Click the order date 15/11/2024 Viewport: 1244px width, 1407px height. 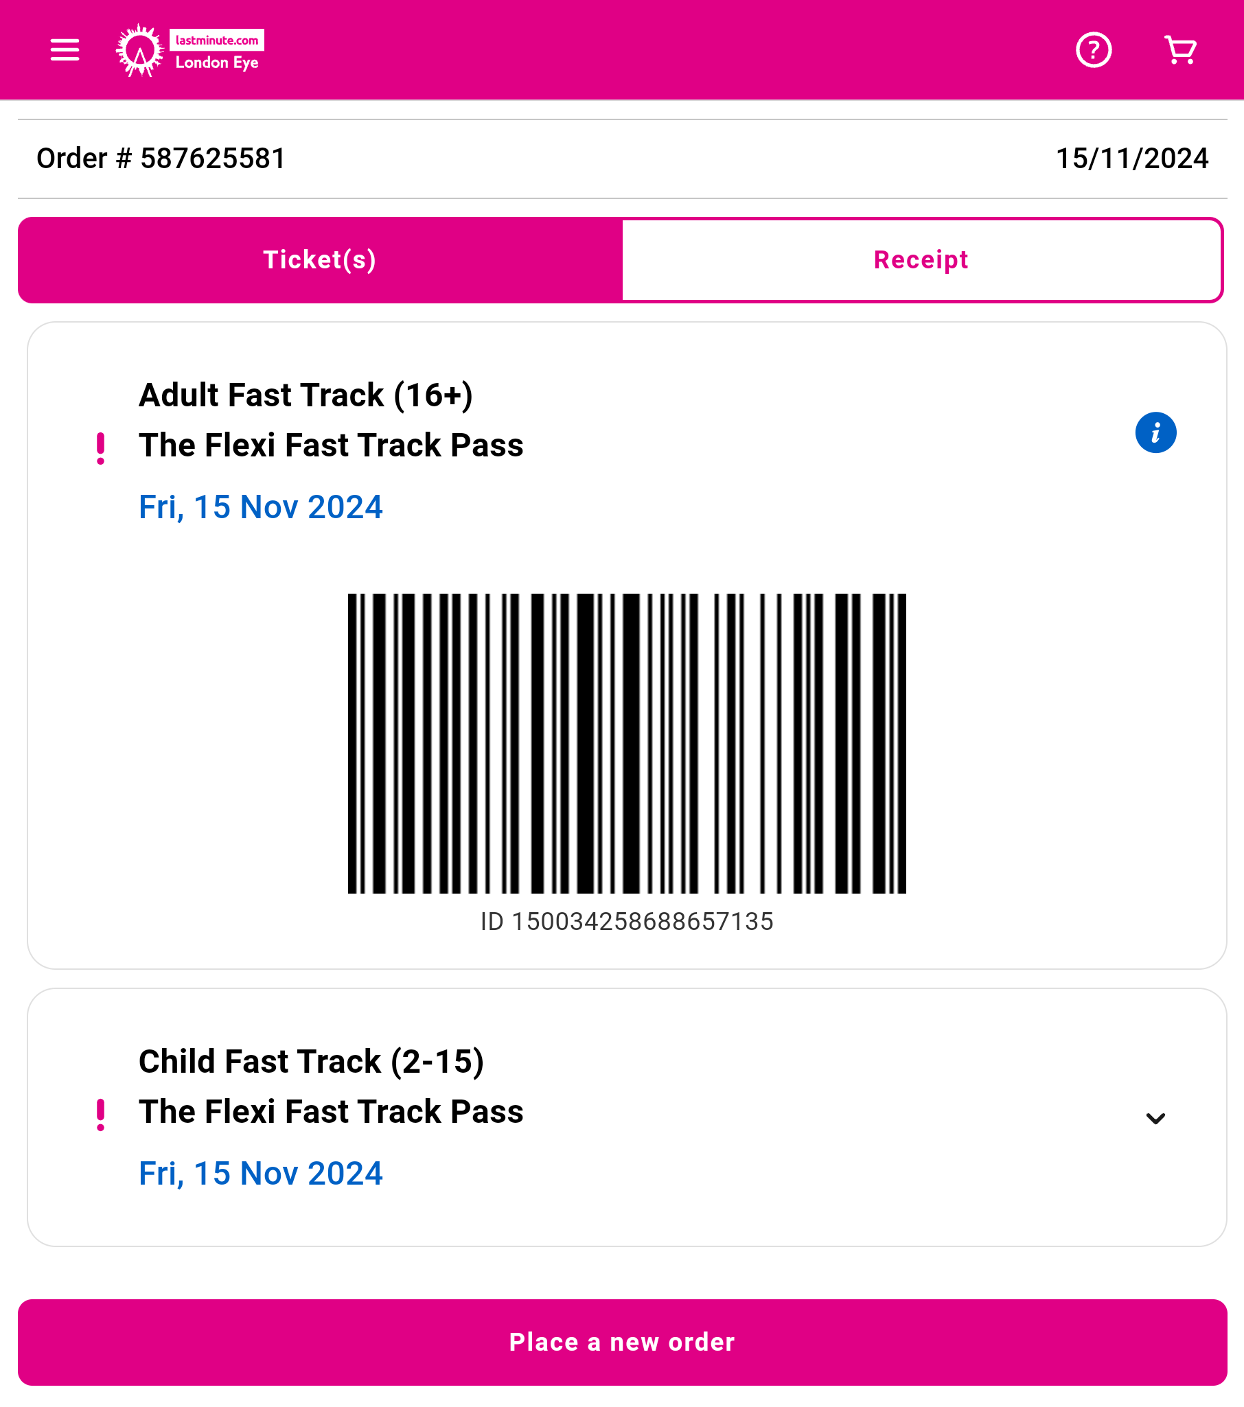click(1132, 159)
